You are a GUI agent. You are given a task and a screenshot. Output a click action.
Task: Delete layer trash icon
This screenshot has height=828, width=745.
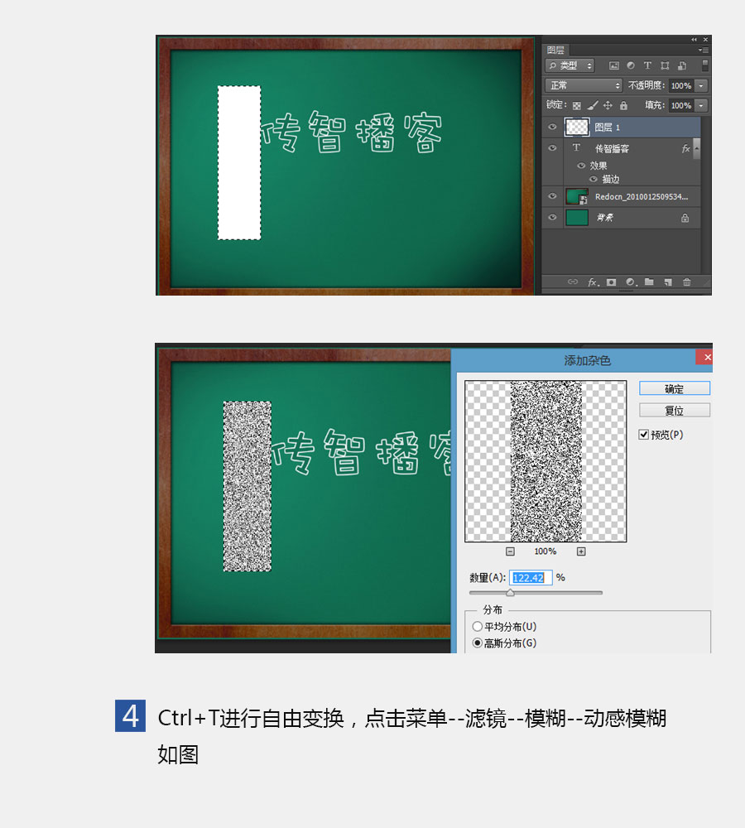686,282
